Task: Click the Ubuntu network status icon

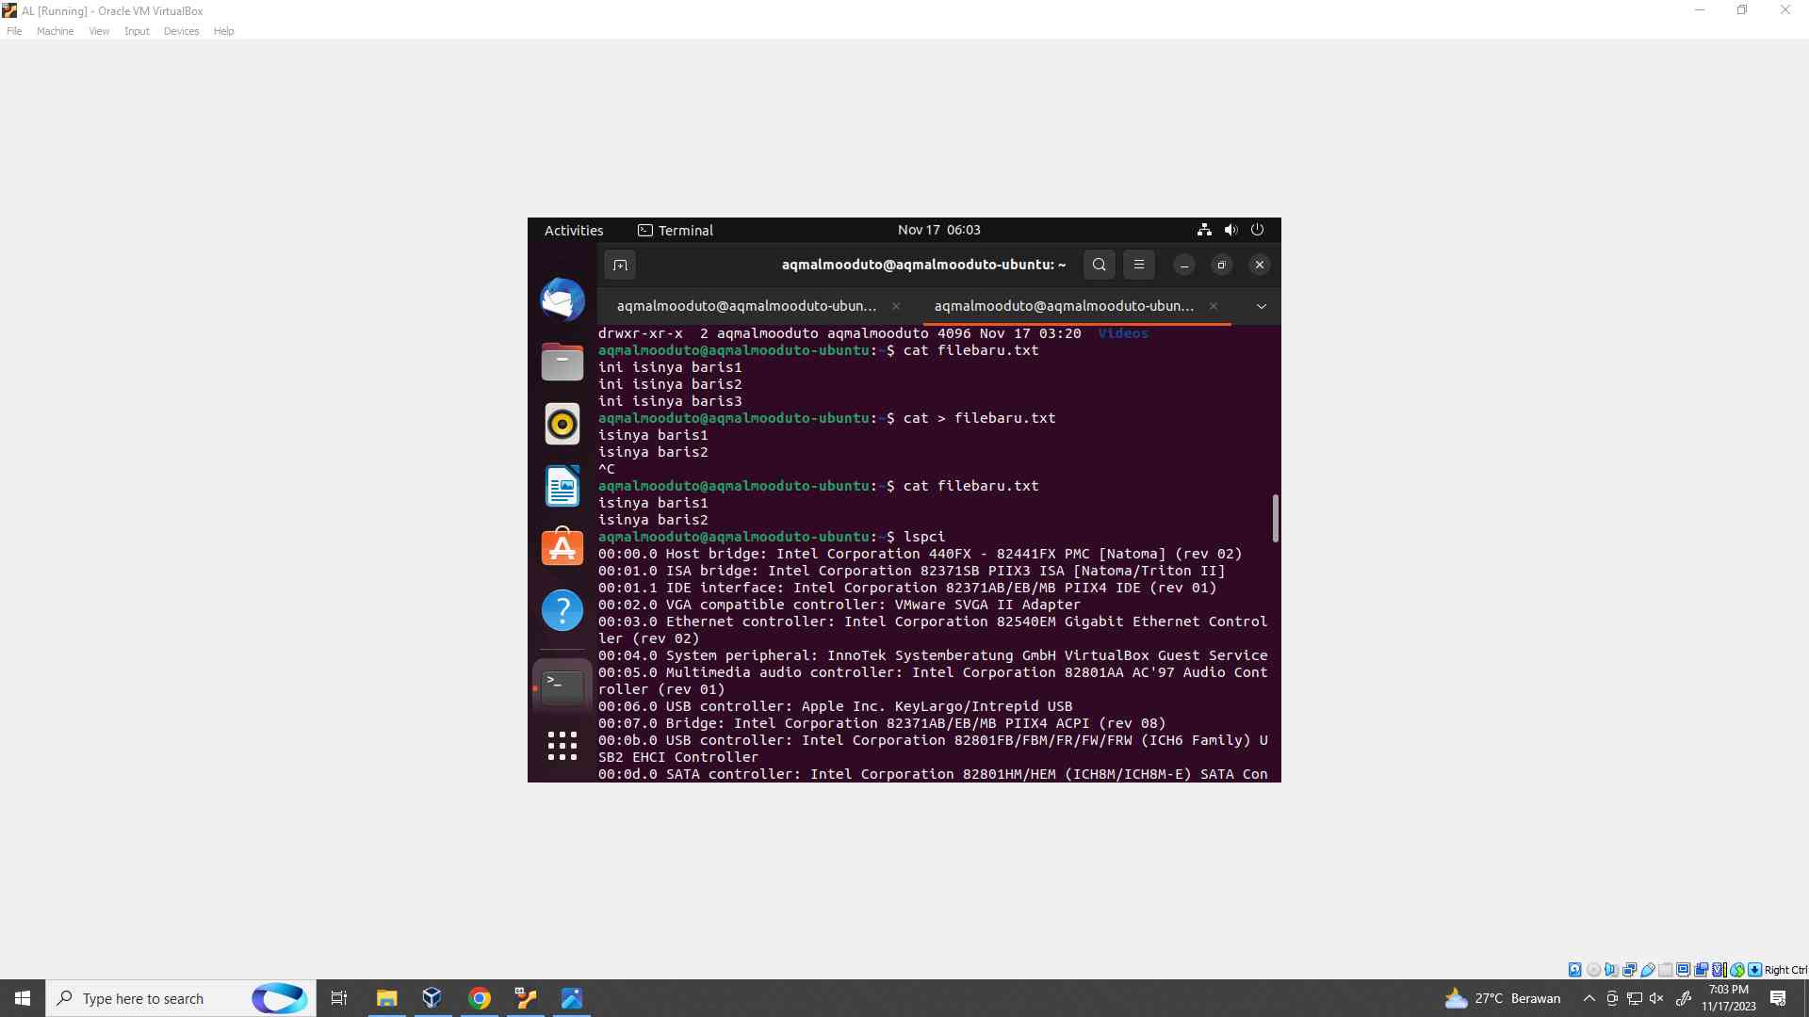Action: (1204, 230)
